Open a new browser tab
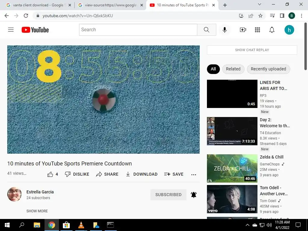Screen dimensions: 308x231 (x=225, y=5)
